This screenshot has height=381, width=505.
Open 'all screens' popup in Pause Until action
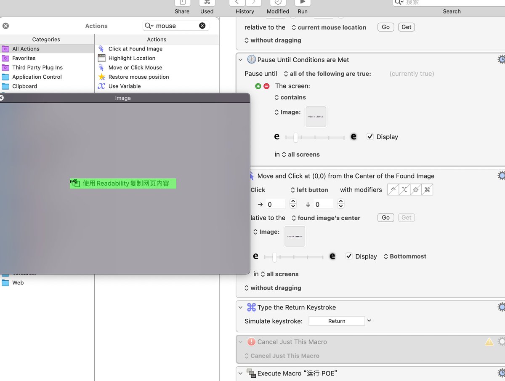click(300, 155)
